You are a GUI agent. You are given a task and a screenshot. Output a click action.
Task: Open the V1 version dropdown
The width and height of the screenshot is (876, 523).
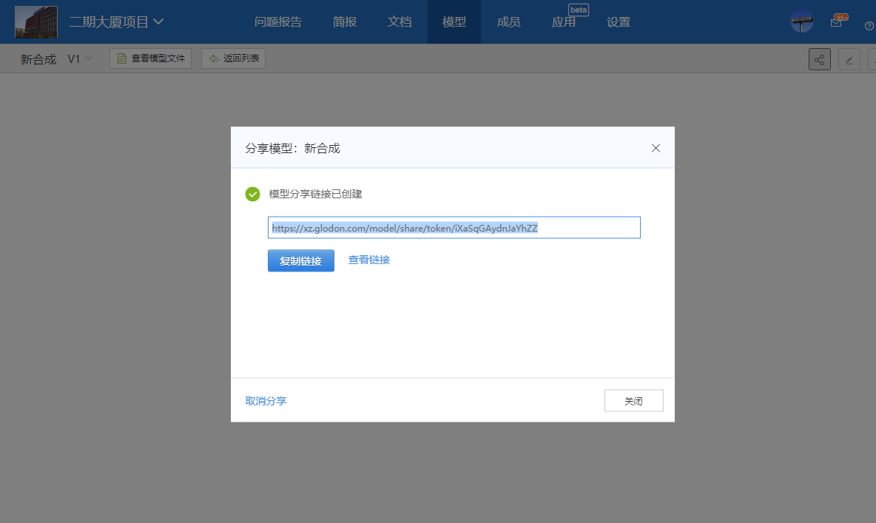[80, 59]
